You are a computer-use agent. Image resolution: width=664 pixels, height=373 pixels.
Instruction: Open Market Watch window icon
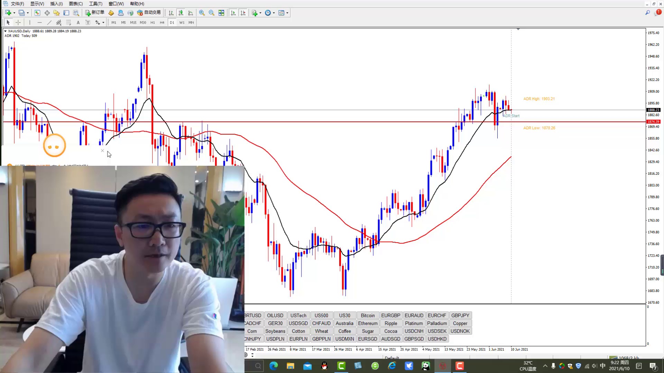tap(37, 13)
